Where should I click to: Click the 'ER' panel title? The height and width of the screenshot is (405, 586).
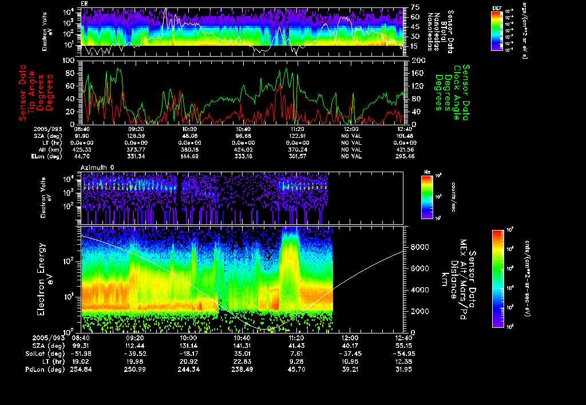(x=85, y=4)
